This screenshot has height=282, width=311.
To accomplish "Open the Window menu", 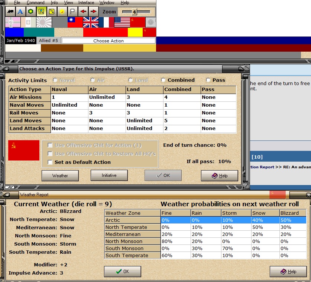I will coord(107,3).
